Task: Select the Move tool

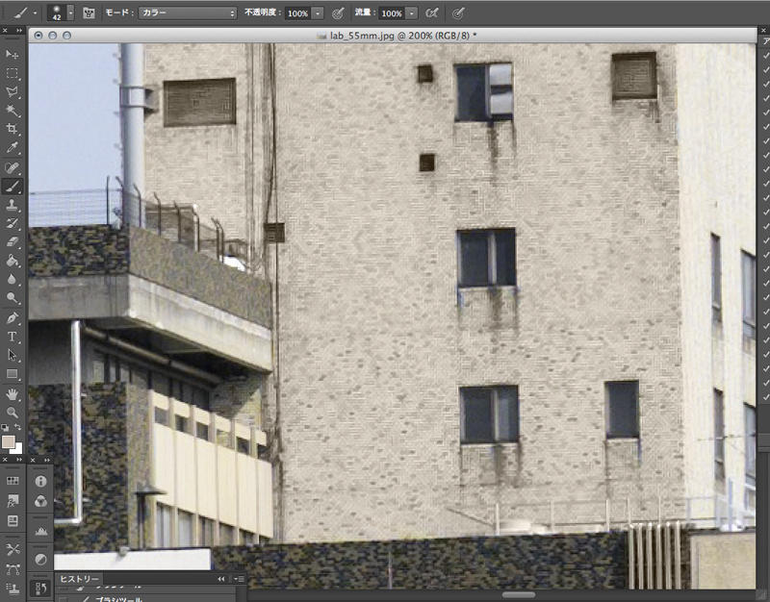Action: point(13,55)
